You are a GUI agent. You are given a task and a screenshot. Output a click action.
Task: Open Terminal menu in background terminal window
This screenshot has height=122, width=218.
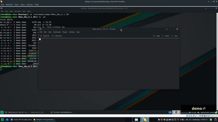click(x=17, y=12)
